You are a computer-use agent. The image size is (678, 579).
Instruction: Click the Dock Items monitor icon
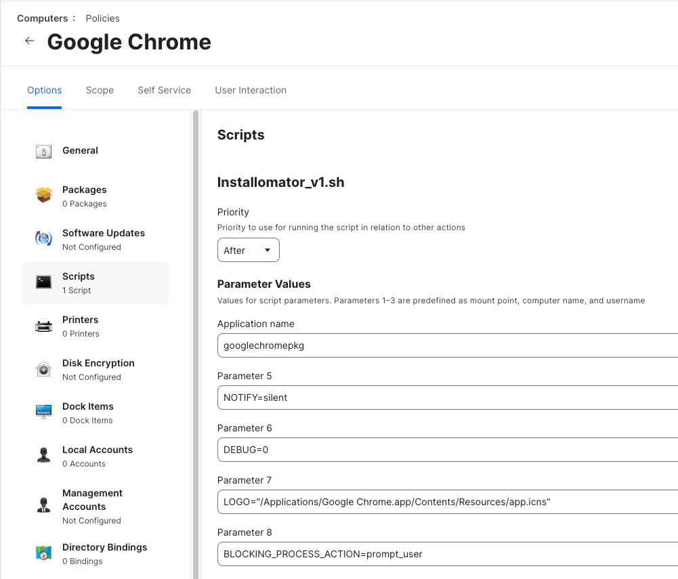click(43, 412)
